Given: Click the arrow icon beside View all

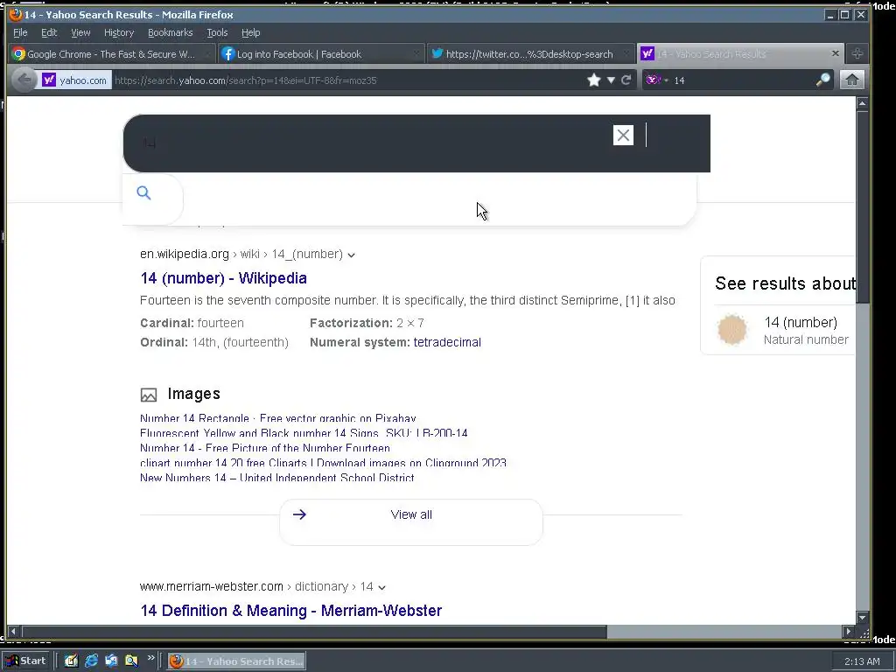Looking at the screenshot, I should [x=299, y=514].
